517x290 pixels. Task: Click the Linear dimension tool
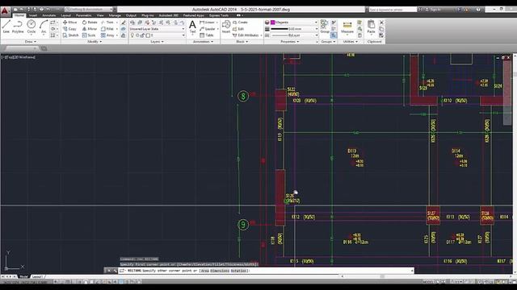point(208,23)
